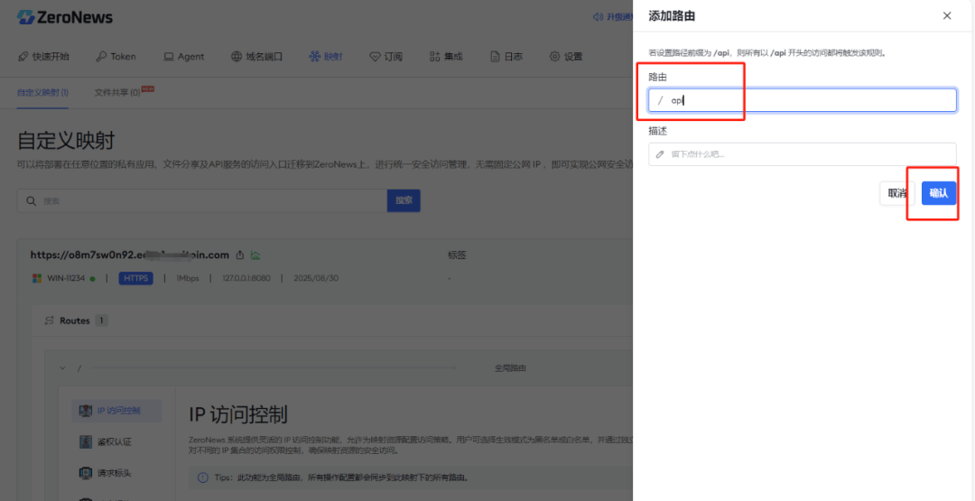Select the 自定义映射 tab
This screenshot has width=975, height=501.
pyautogui.click(x=42, y=92)
